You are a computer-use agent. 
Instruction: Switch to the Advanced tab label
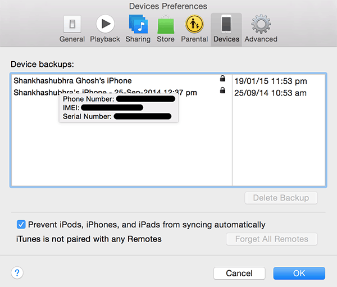point(261,39)
